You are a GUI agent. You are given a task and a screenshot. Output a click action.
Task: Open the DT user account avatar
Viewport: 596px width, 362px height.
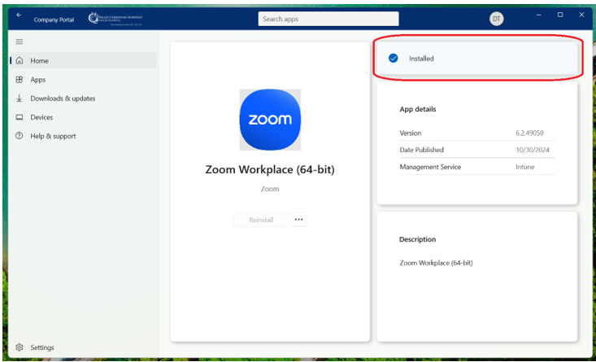pyautogui.click(x=497, y=19)
